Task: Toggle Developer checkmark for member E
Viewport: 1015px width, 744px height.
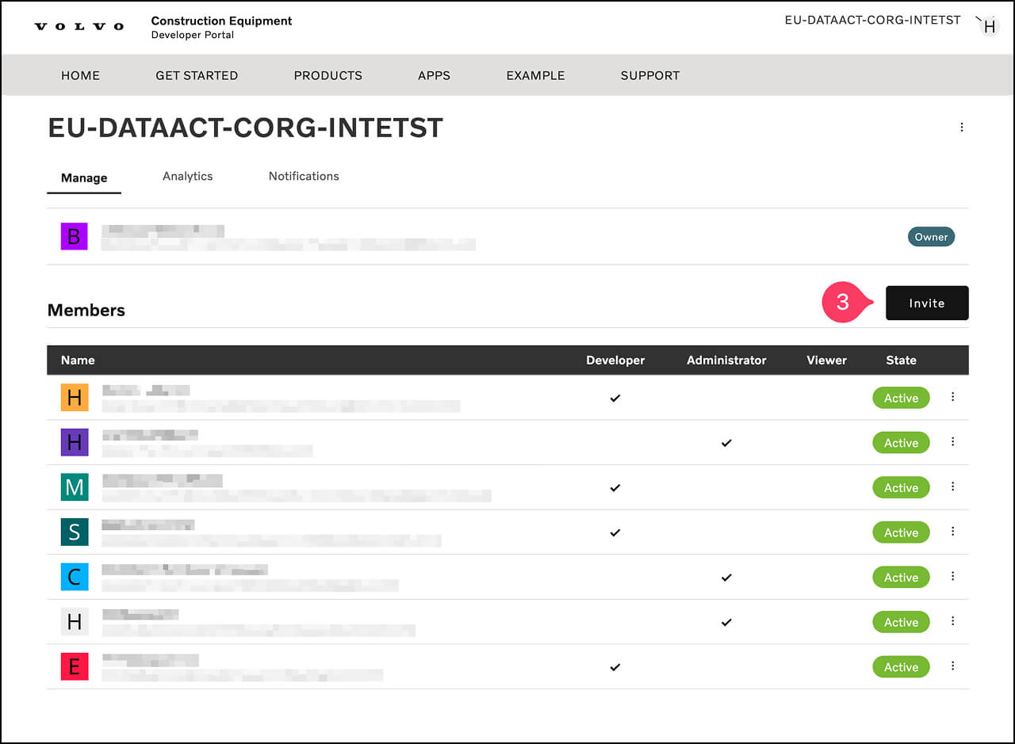Action: click(x=615, y=667)
